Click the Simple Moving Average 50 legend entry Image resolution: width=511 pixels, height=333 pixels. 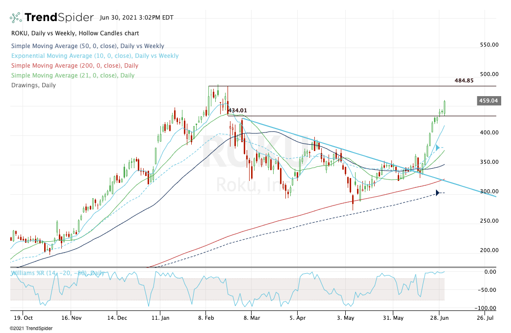point(87,46)
